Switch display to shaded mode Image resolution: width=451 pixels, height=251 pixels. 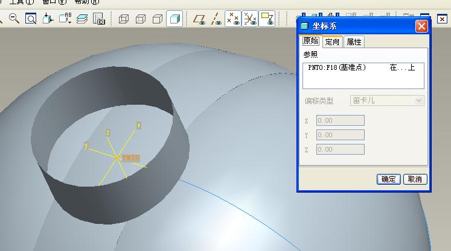click(174, 19)
